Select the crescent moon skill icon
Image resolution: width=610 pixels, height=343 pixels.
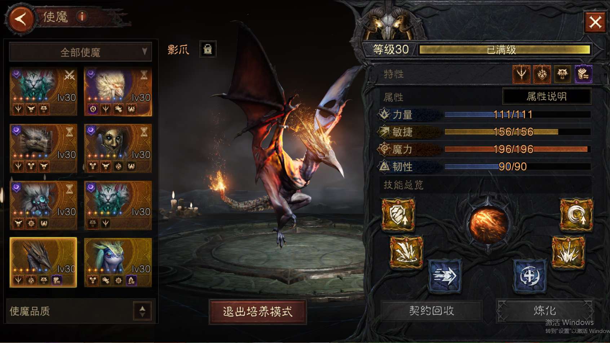[x=576, y=214]
